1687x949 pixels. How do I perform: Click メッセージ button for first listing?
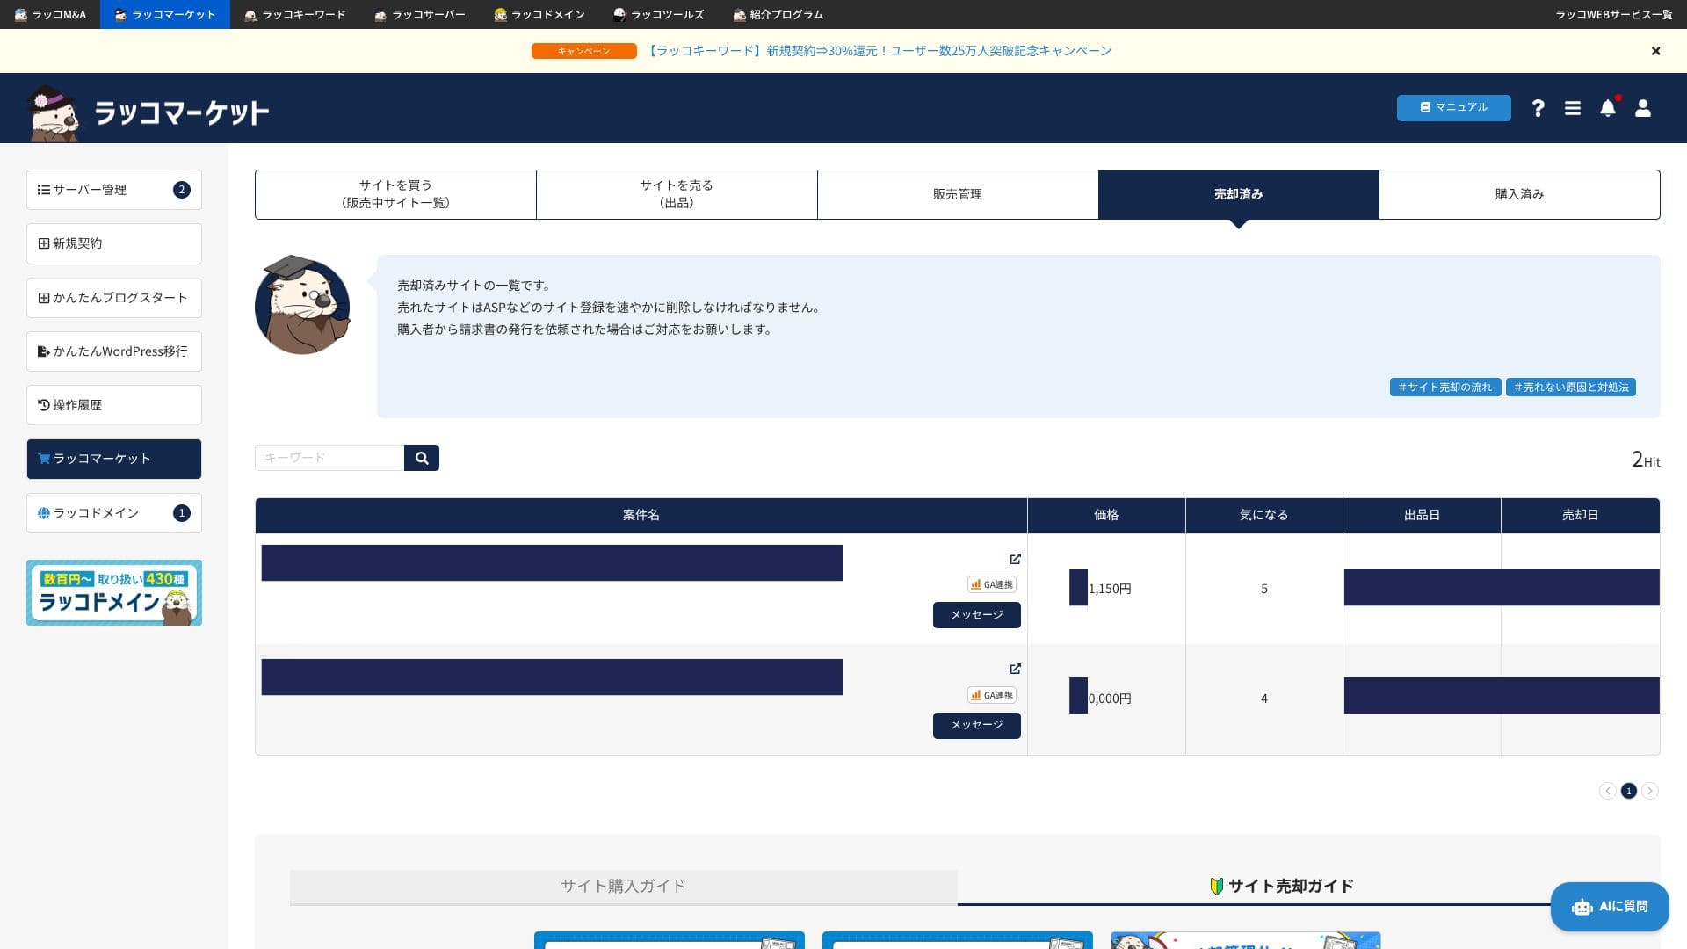[976, 615]
